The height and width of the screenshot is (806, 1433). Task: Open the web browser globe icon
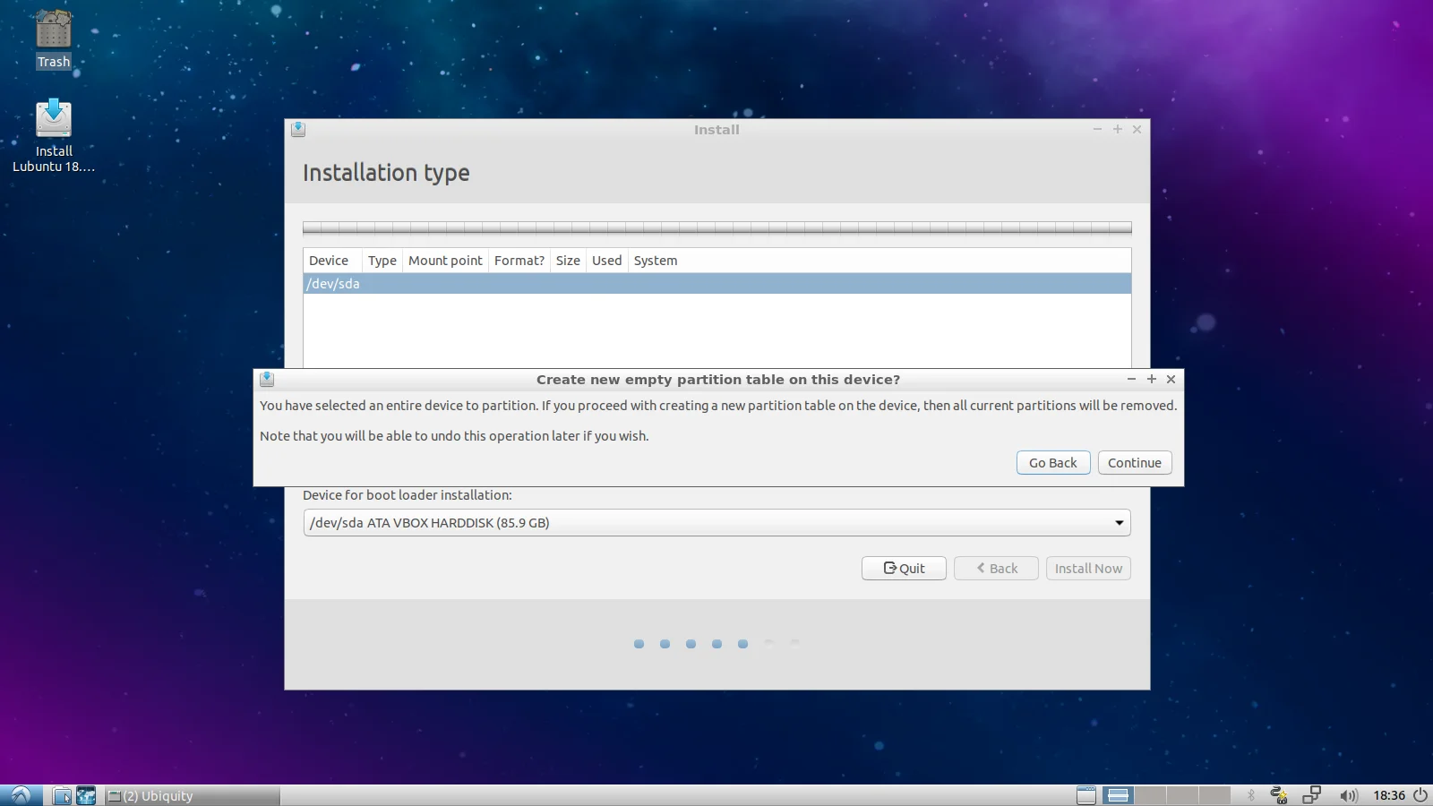[86, 795]
